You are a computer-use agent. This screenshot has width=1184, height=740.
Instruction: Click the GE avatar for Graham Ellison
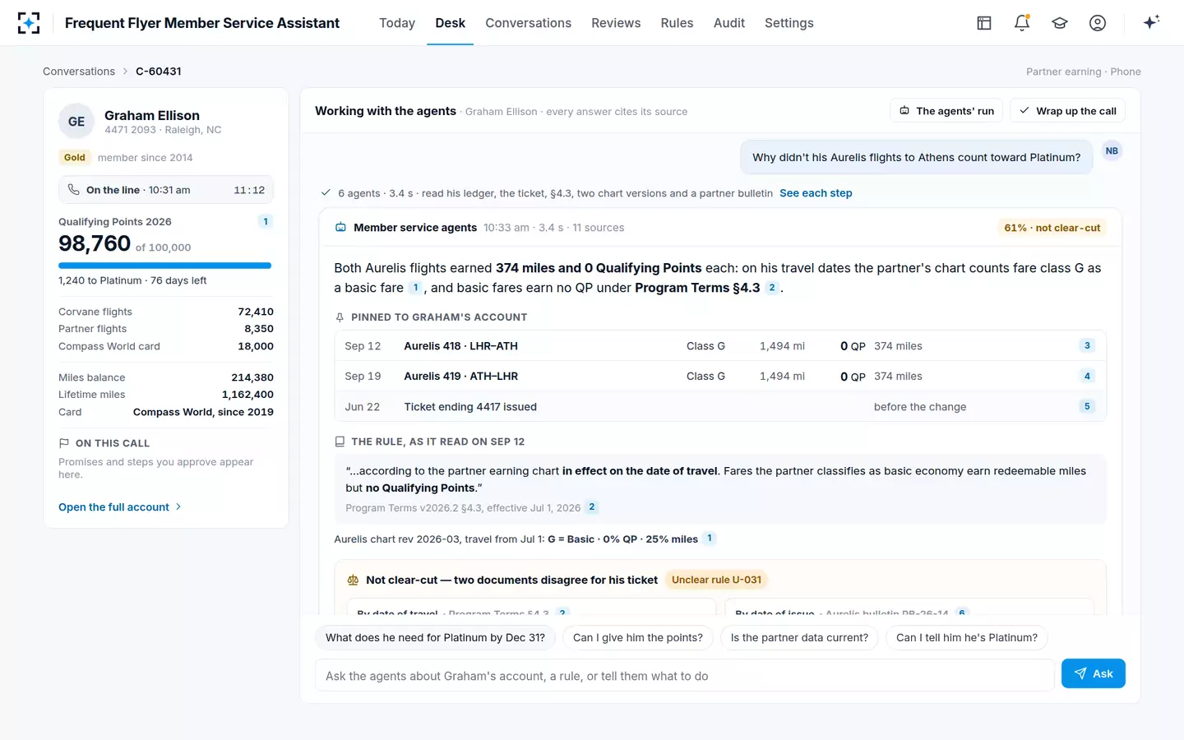76,122
